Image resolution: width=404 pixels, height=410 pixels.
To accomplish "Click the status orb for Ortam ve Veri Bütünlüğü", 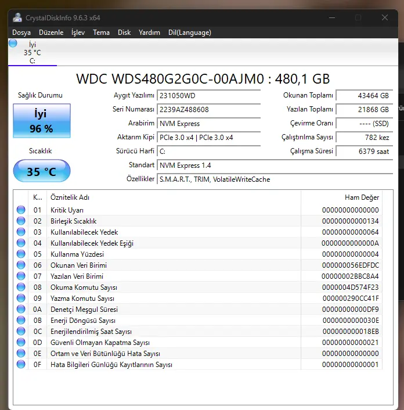I will 21,353.
